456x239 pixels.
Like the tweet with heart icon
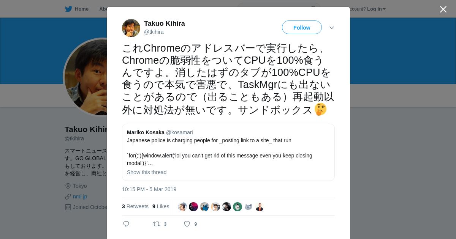pyautogui.click(x=187, y=224)
